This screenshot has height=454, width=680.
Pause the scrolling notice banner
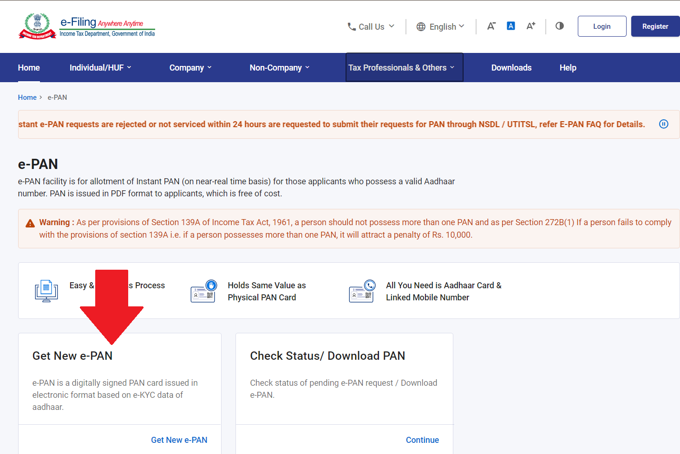click(x=663, y=124)
